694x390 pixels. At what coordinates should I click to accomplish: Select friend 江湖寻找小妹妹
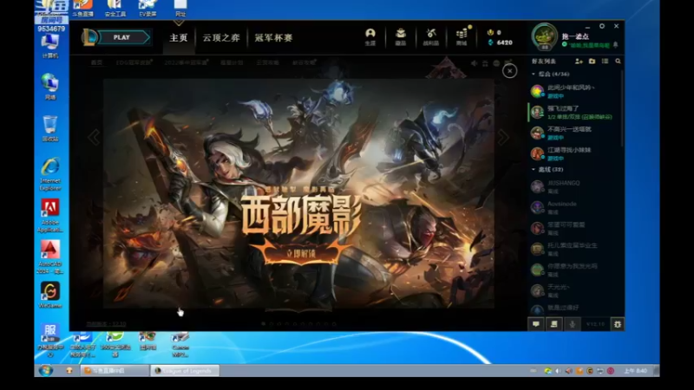(x=573, y=154)
